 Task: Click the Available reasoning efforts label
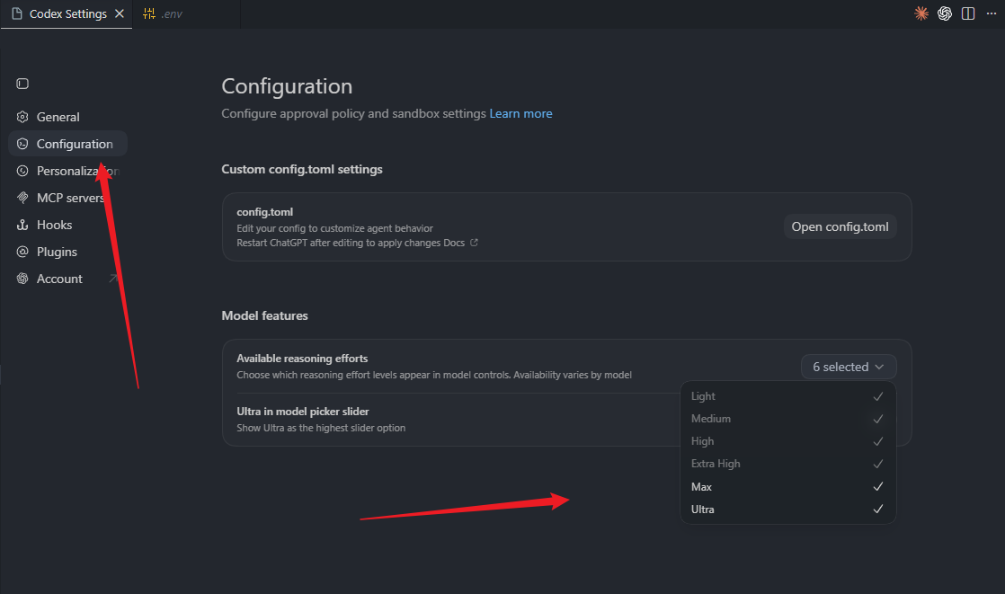tap(302, 359)
